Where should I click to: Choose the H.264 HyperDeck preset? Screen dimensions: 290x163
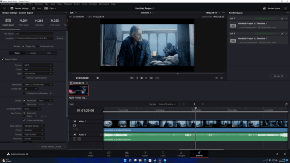39,22
